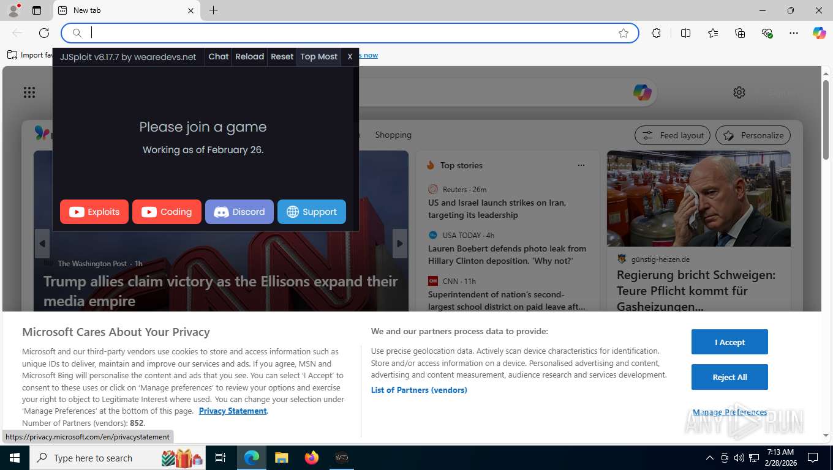Open List of Partners (vendors) link
This screenshot has height=470, width=833.
click(x=419, y=390)
